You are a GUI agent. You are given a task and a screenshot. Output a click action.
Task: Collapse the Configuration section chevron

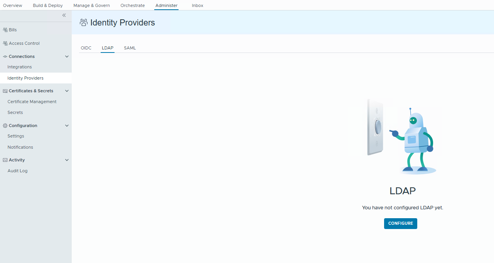[x=67, y=126]
